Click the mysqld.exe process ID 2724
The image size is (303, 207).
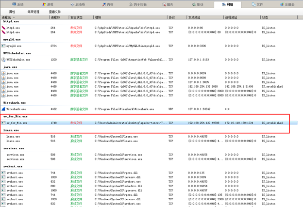(x=53, y=46)
